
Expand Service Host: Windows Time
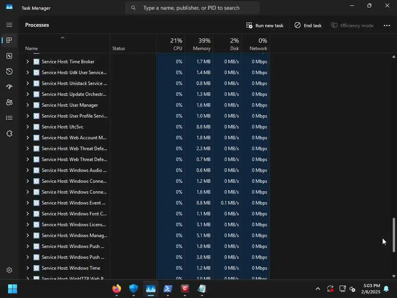[x=28, y=268]
